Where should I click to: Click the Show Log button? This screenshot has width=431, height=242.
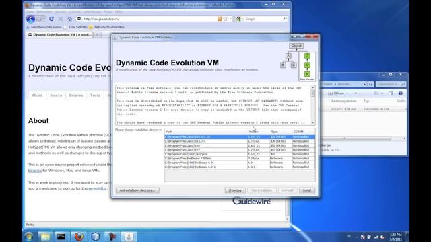coord(235,190)
